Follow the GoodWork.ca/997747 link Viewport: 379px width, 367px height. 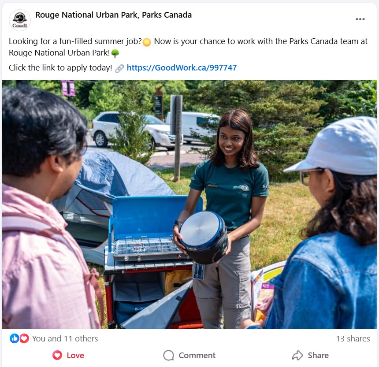(x=182, y=68)
